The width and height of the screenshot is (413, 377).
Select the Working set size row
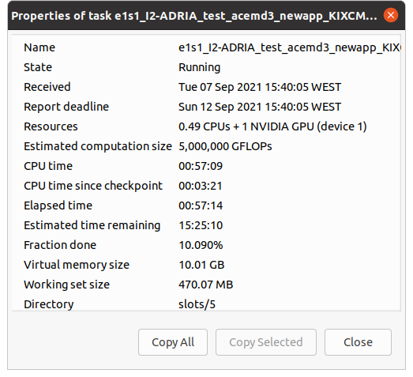[206, 285]
